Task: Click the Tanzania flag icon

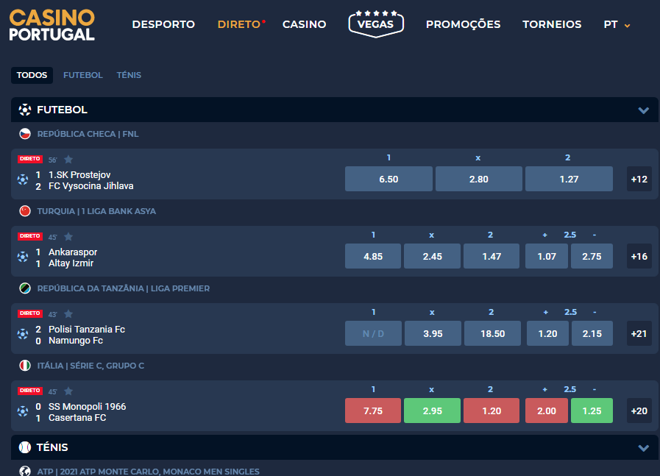Action: 25,288
